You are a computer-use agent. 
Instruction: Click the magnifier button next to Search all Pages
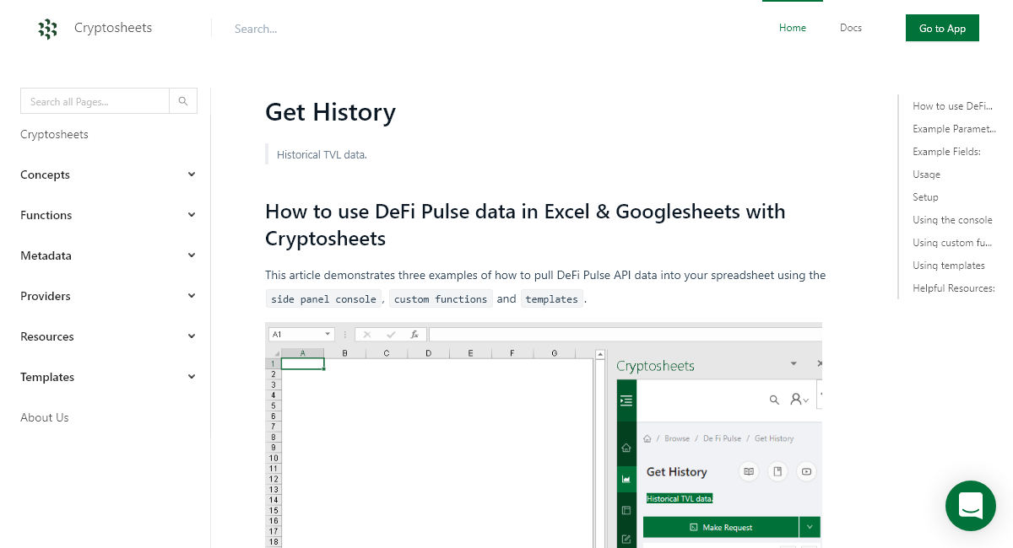click(183, 100)
